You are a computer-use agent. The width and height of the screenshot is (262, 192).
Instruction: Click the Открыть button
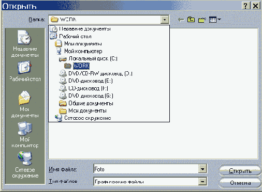coord(240,171)
